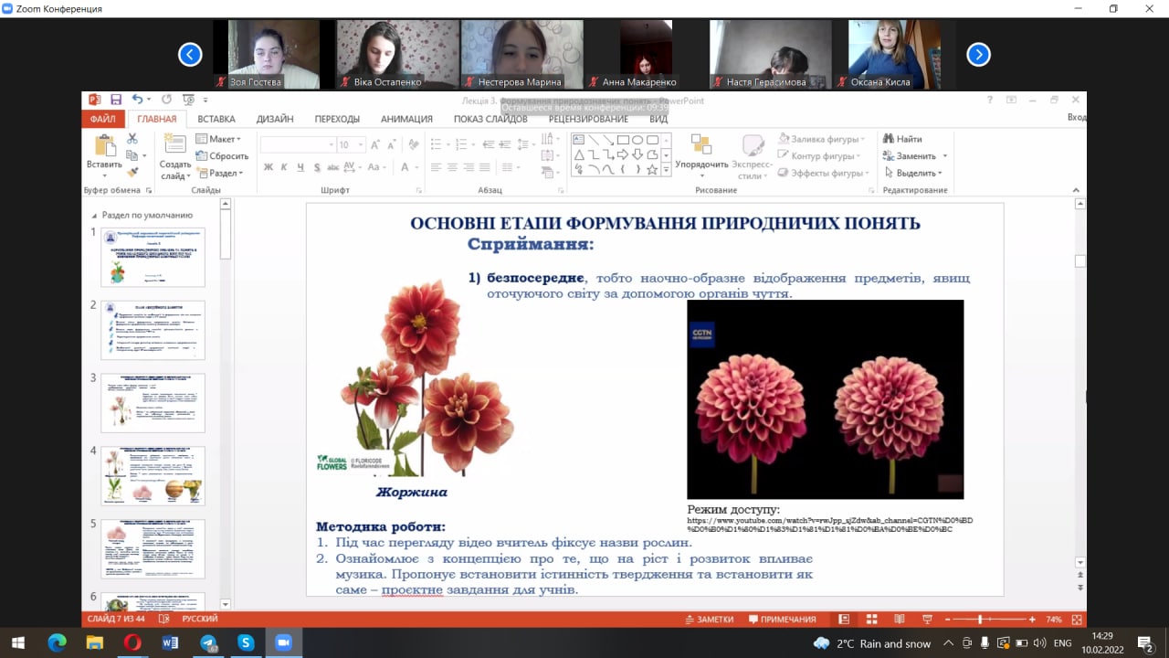The height and width of the screenshot is (658, 1169).
Task: Choose the rectangle shape in shapes gallery
Action: [x=623, y=140]
